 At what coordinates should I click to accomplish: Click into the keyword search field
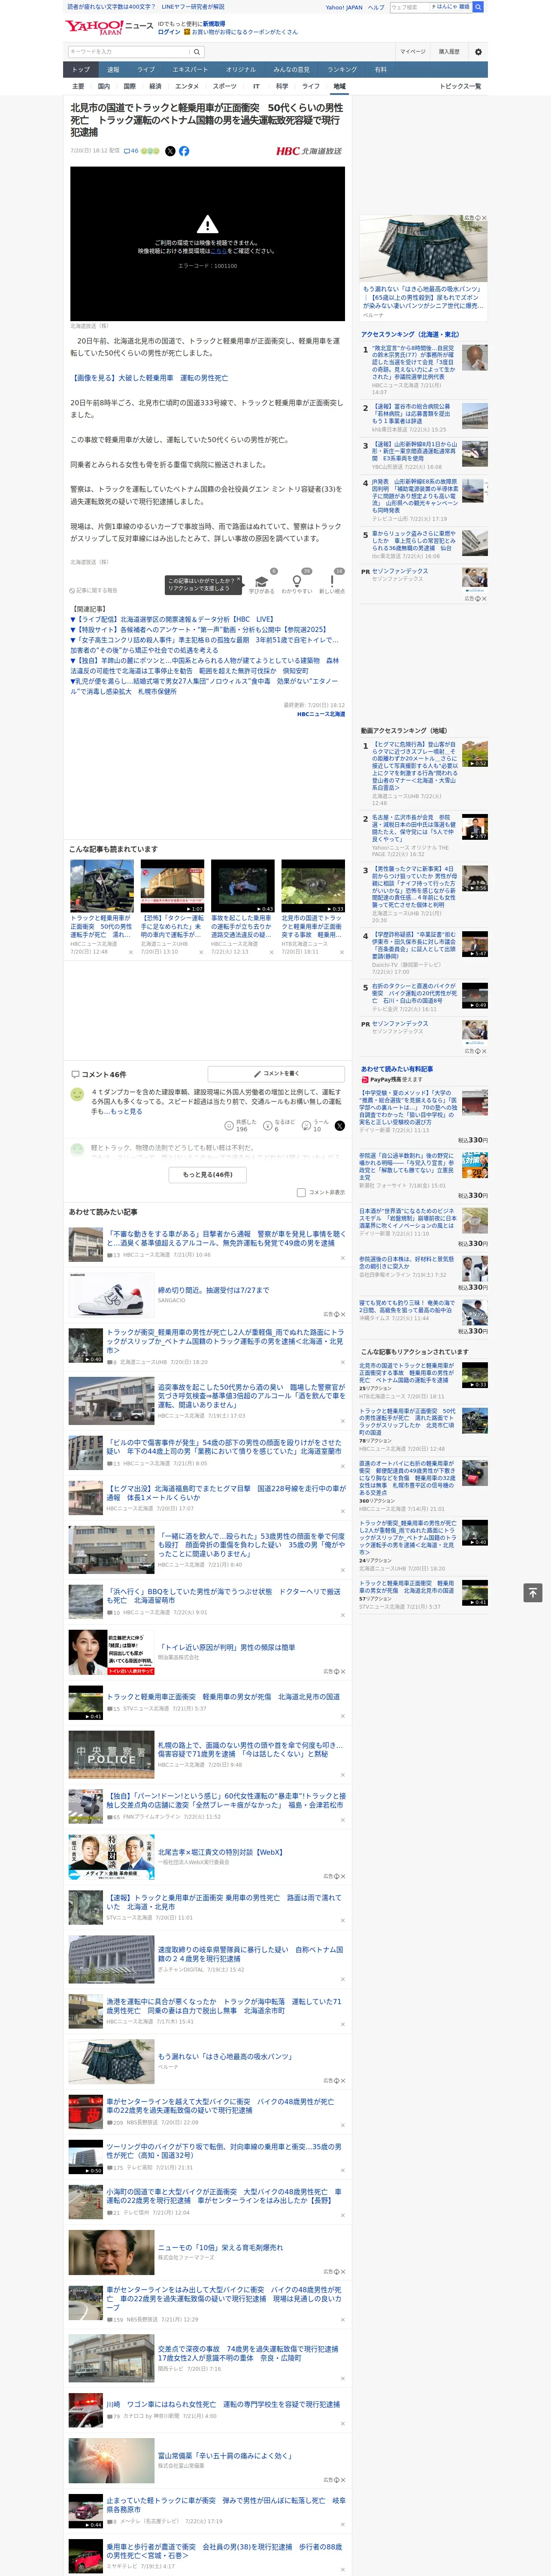[129, 52]
